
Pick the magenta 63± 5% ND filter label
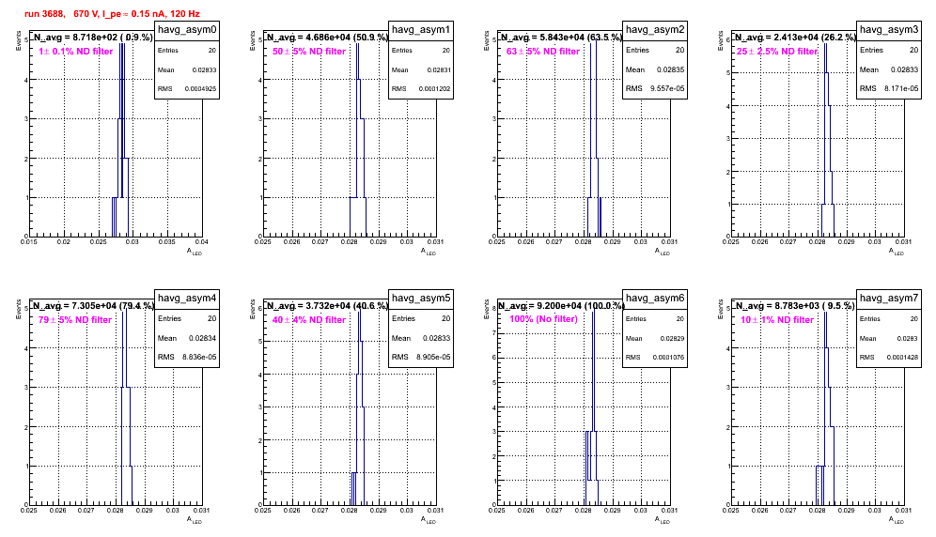543,52
